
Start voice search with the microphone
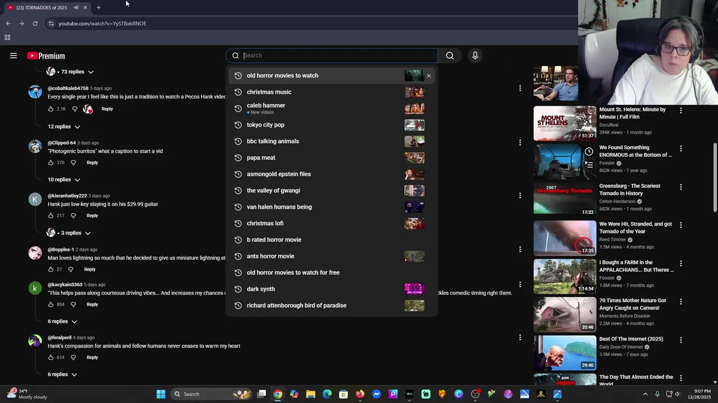[x=475, y=55]
